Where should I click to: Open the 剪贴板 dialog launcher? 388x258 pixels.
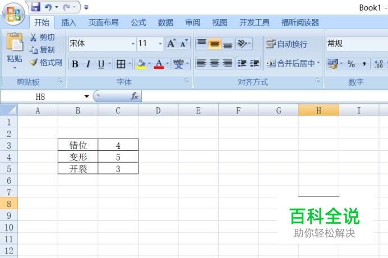point(60,81)
